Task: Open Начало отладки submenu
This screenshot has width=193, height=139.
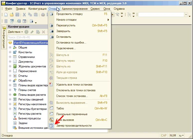Action: (x=80, y=20)
